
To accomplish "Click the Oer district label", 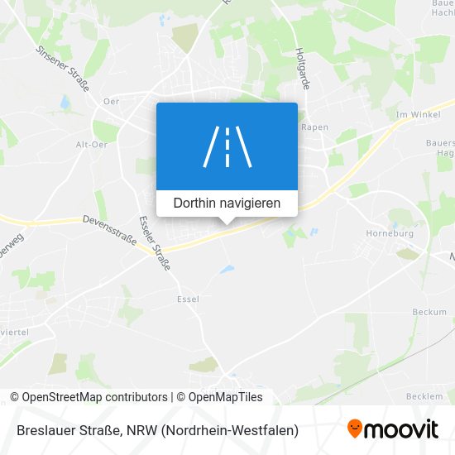I will (x=112, y=102).
